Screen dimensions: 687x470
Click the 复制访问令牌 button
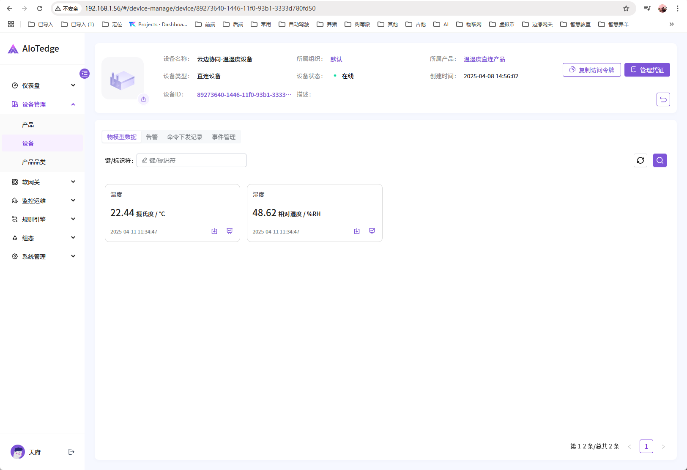[591, 70]
